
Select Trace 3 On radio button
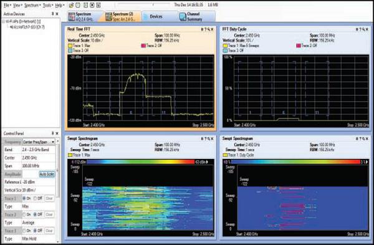click(x=24, y=231)
